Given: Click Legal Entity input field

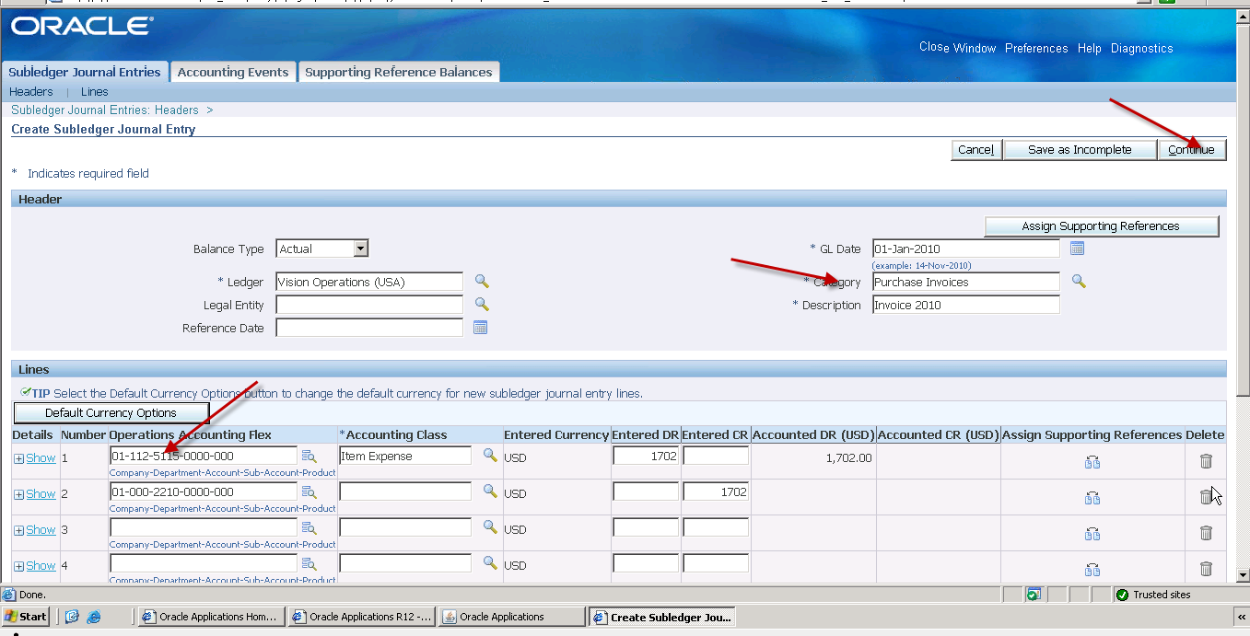Looking at the screenshot, I should pyautogui.click(x=369, y=305).
